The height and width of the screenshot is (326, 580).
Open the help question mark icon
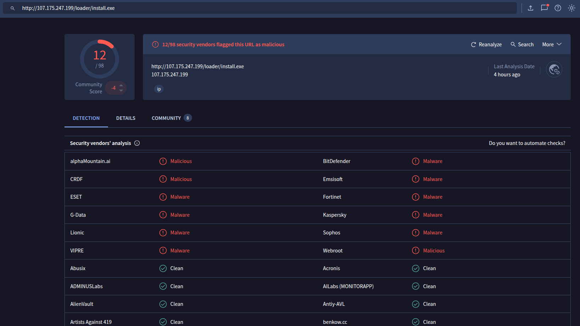[x=558, y=8]
